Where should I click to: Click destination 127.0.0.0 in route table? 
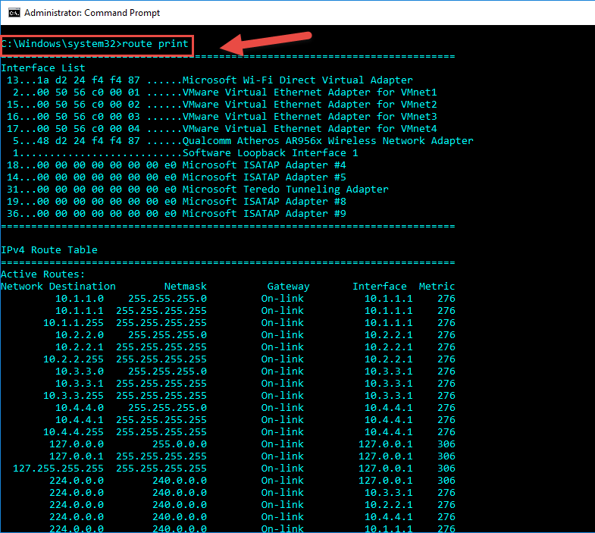77,444
